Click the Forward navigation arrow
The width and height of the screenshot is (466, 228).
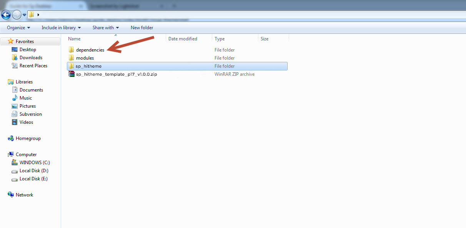click(x=17, y=15)
